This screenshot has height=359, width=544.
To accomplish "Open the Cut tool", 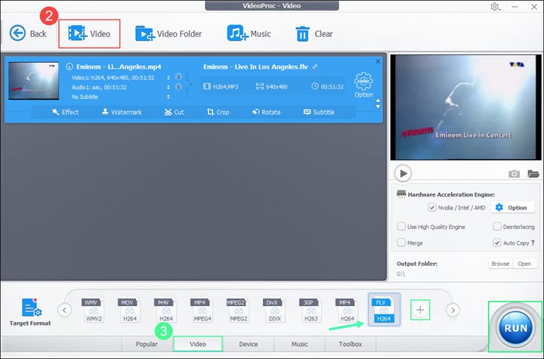I will point(175,112).
